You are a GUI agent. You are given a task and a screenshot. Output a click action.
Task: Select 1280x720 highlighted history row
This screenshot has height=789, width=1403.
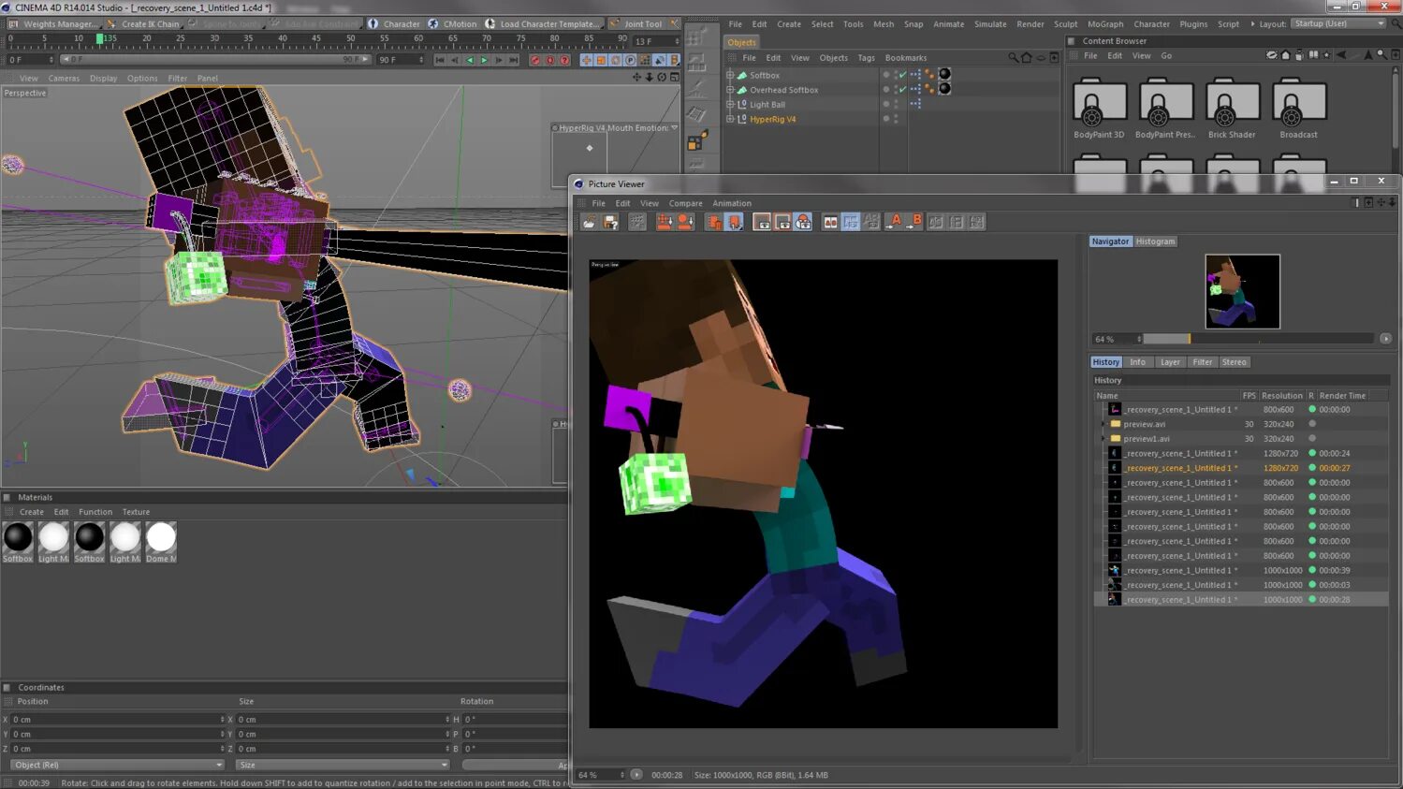pyautogui.click(x=1241, y=468)
